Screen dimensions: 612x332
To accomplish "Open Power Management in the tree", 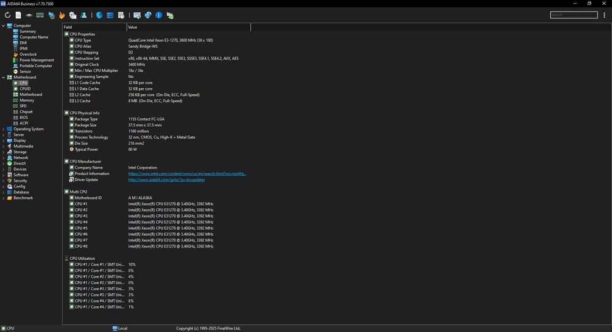I will click(37, 60).
